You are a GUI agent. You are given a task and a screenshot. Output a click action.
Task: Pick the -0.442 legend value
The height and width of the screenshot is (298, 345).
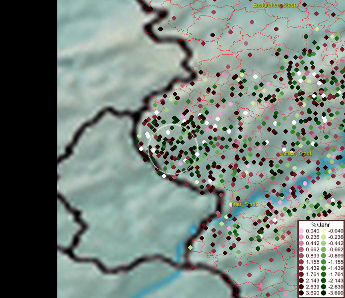point(336,243)
